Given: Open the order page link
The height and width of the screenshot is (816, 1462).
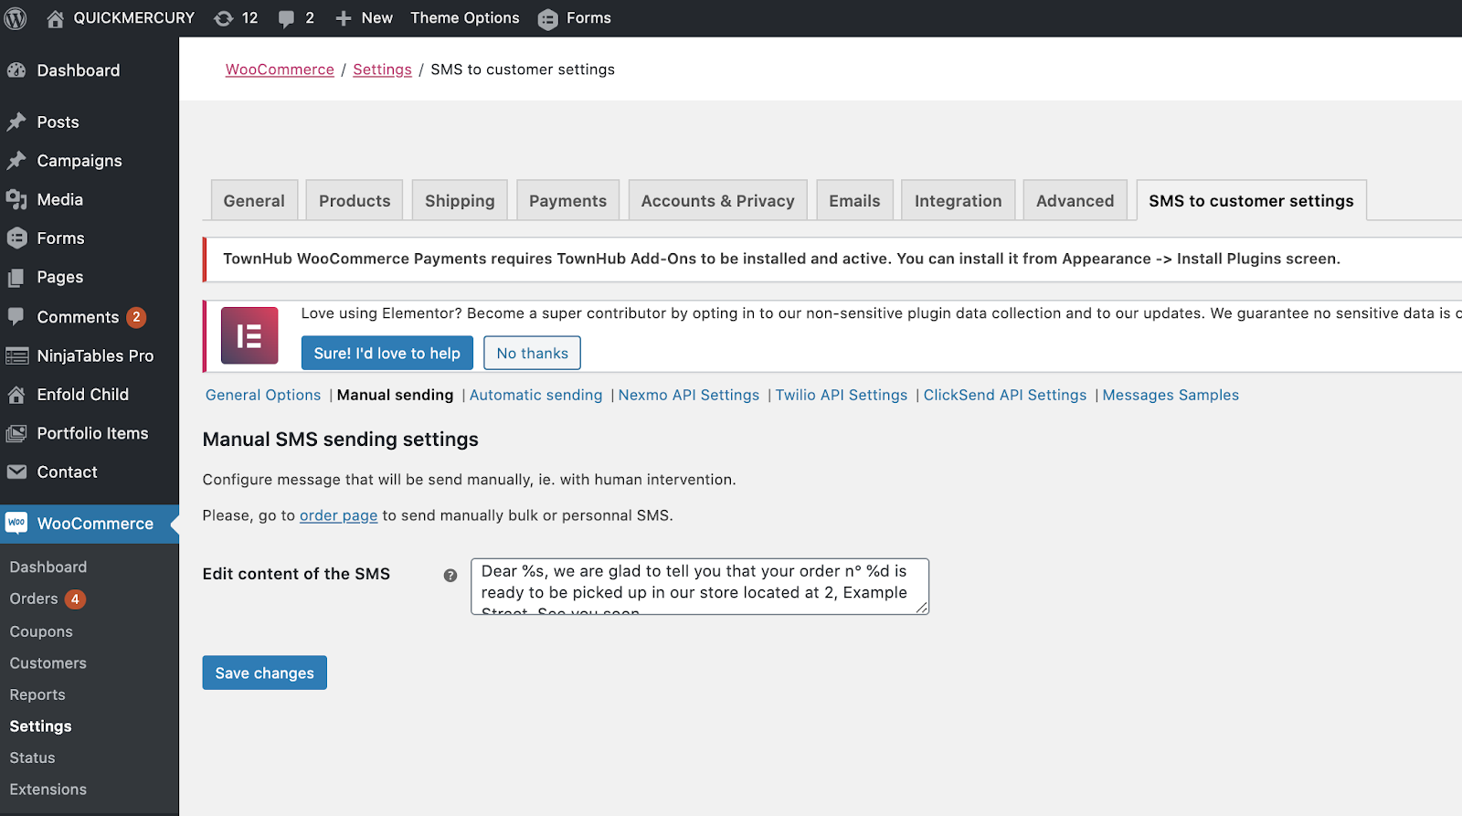Looking at the screenshot, I should [x=339, y=515].
